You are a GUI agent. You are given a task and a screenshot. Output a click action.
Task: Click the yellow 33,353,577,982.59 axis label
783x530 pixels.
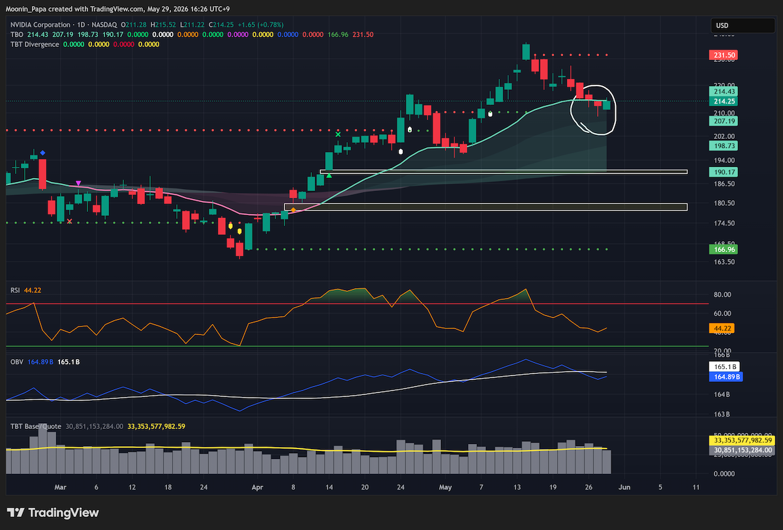pyautogui.click(x=742, y=441)
